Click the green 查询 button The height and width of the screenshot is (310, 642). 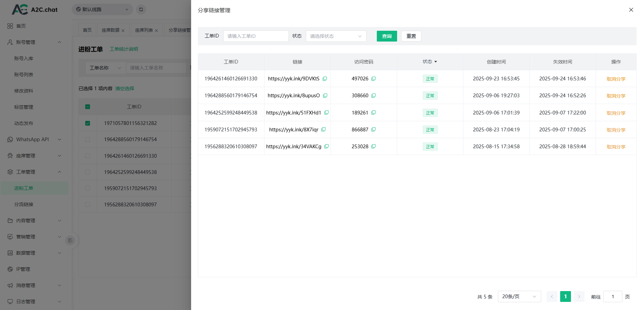pyautogui.click(x=387, y=36)
